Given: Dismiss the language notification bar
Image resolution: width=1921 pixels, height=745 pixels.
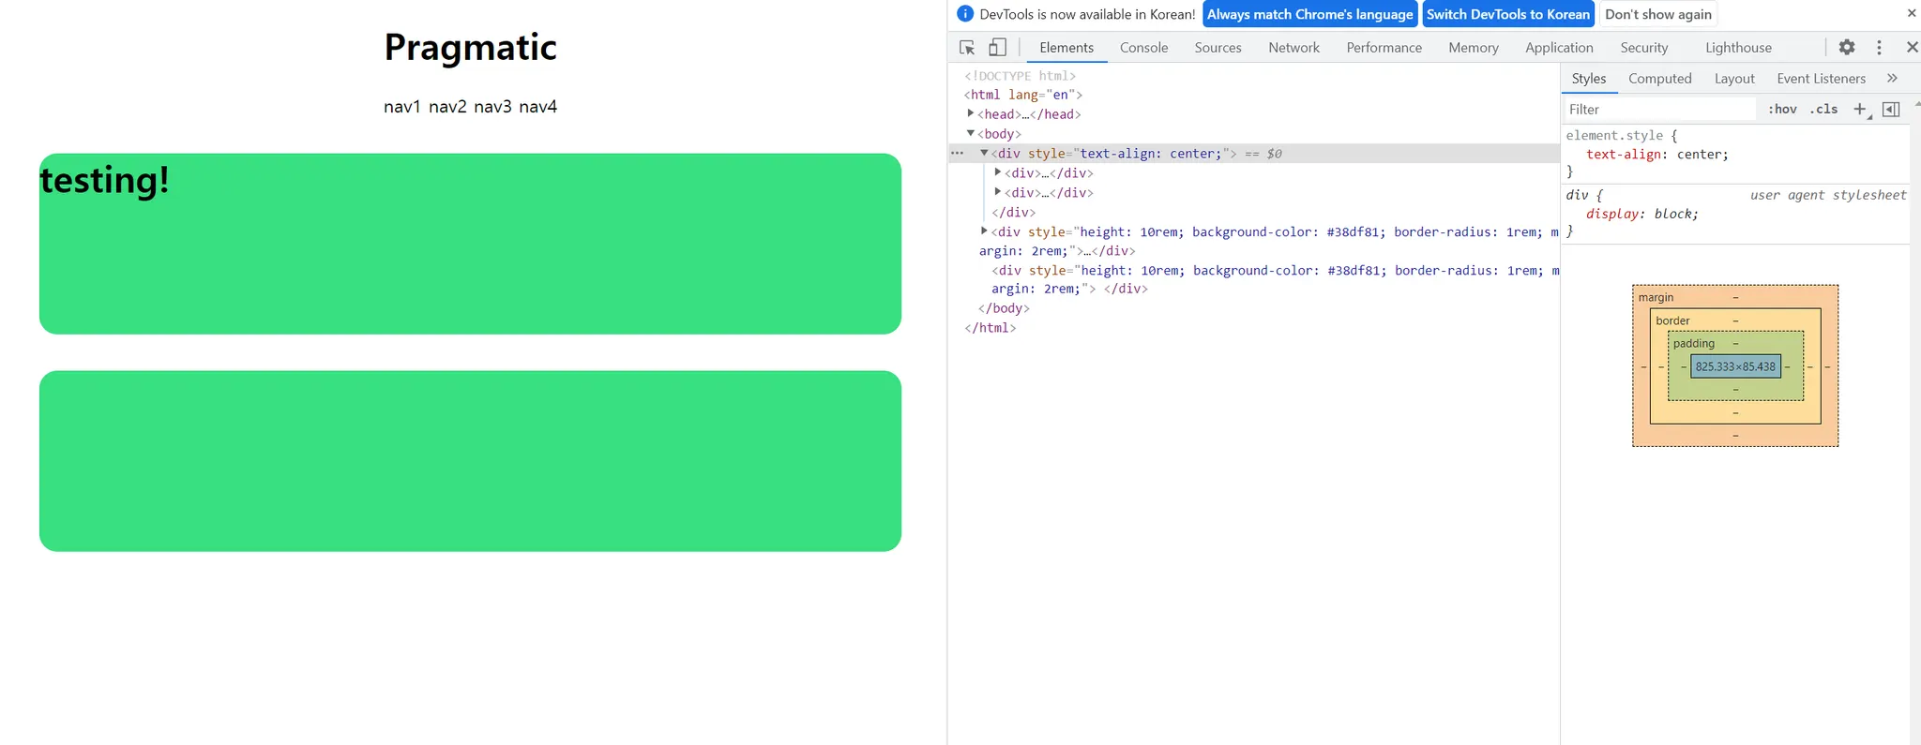Looking at the screenshot, I should [x=1911, y=14].
